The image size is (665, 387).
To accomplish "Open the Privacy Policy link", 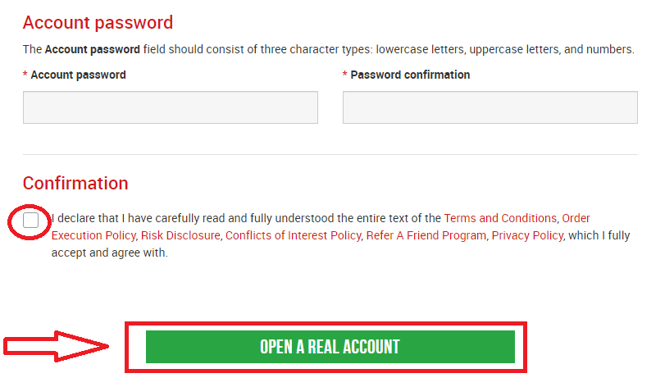I will point(527,235).
